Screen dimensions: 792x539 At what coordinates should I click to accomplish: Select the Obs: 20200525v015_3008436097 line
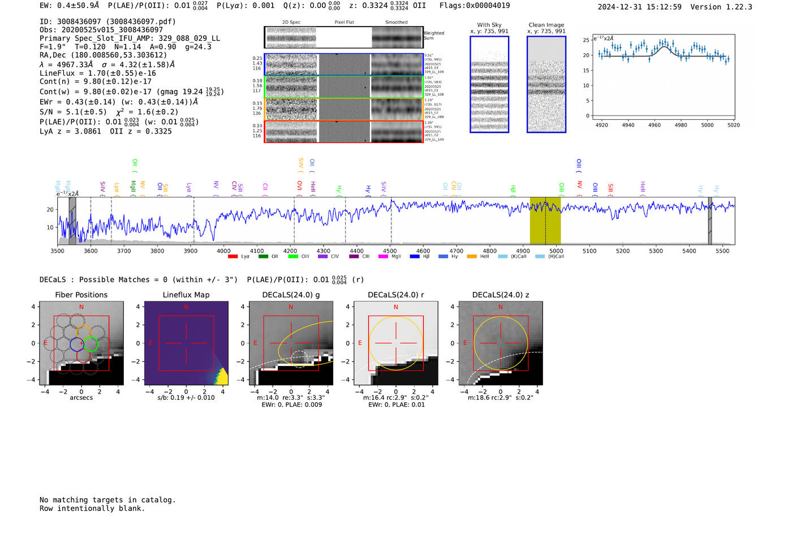pyautogui.click(x=101, y=30)
